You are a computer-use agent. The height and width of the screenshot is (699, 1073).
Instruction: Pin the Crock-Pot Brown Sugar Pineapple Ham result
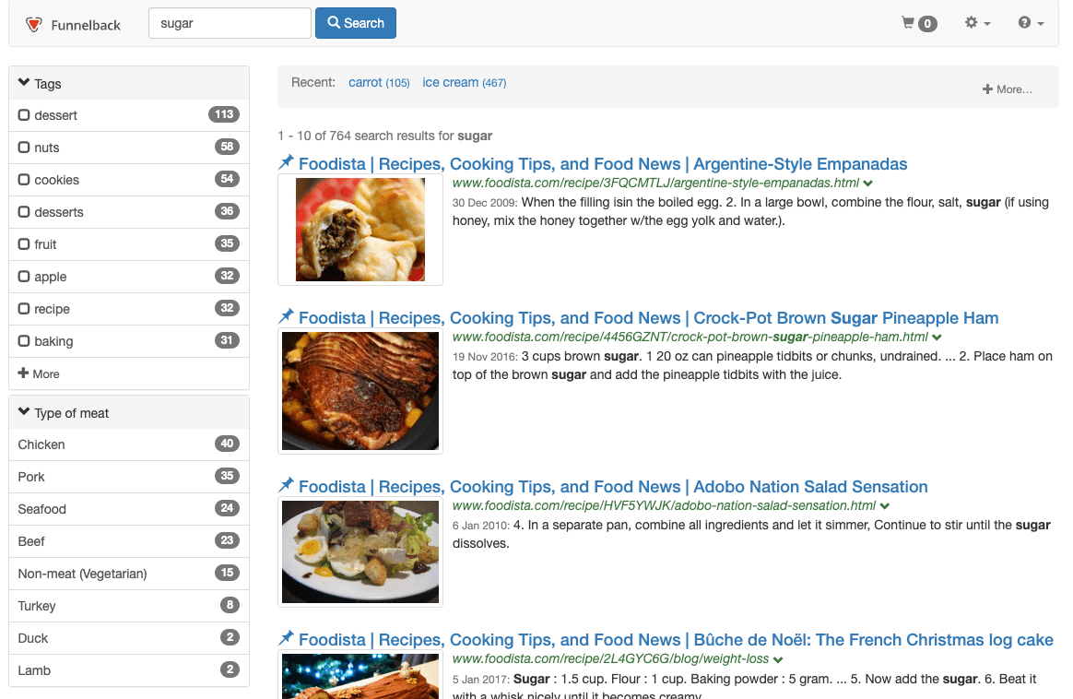(287, 317)
